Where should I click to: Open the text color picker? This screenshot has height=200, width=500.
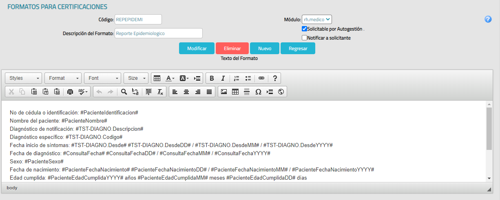pyautogui.click(x=170, y=78)
